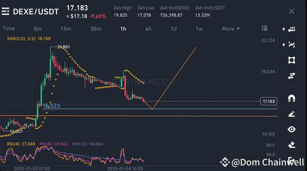Click the RSI(4): 27.248 label

click(x=21, y=144)
